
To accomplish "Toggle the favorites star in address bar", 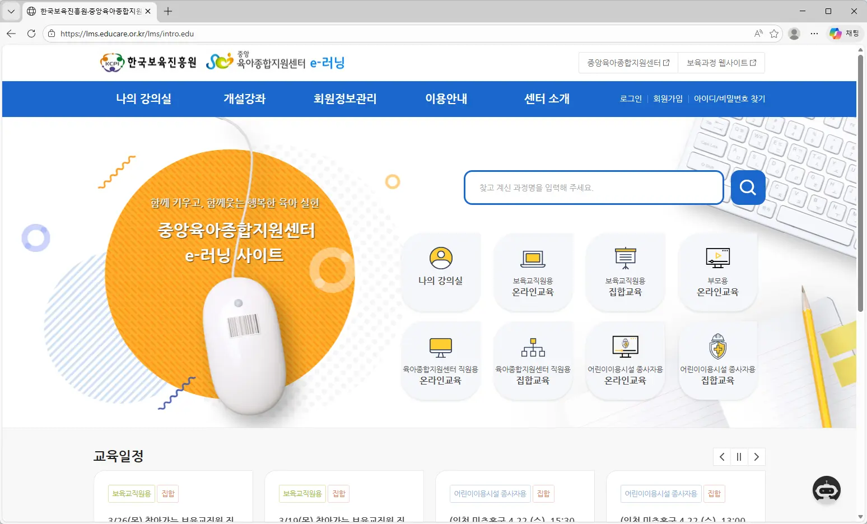I will click(x=775, y=34).
